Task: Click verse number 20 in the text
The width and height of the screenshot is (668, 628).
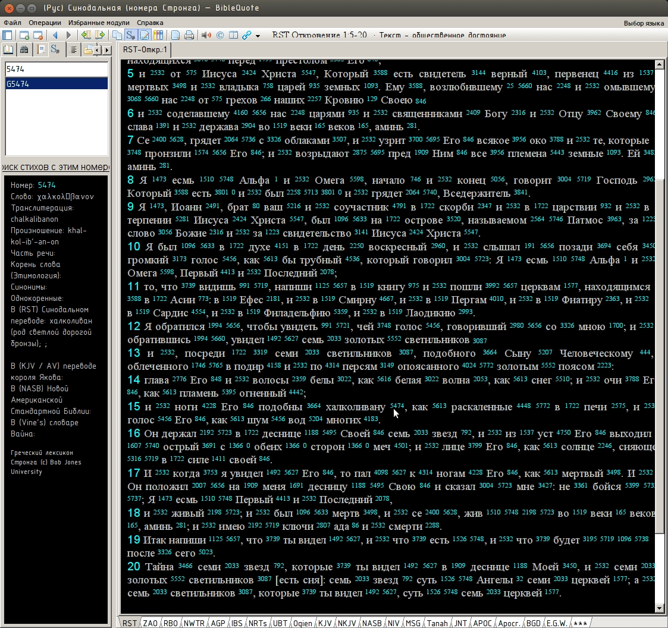Action: [134, 567]
